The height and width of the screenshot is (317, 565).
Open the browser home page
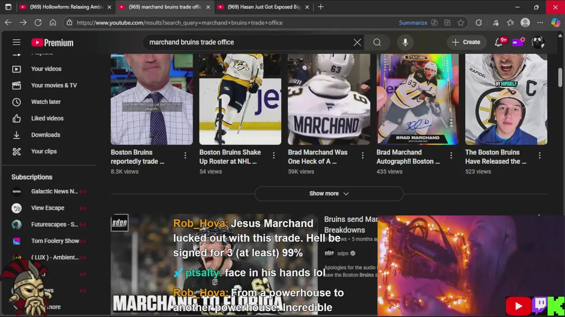point(53,22)
